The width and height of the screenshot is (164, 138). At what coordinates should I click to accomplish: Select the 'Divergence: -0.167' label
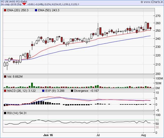(x=86, y=91)
